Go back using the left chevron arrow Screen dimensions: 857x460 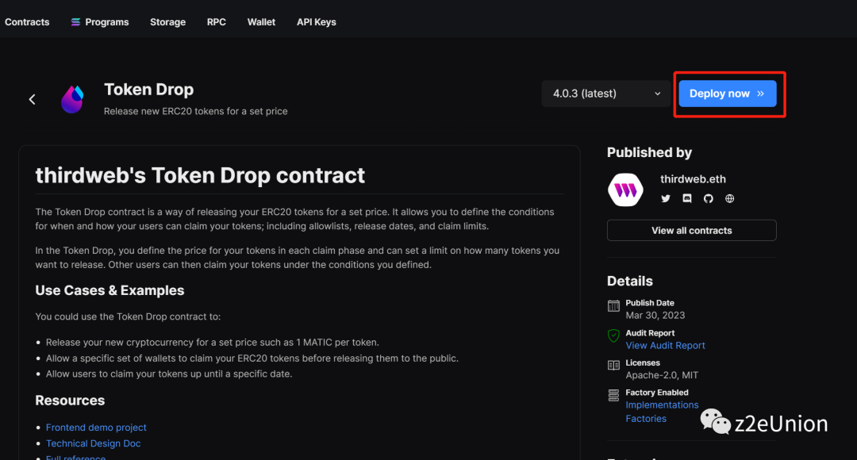33,99
